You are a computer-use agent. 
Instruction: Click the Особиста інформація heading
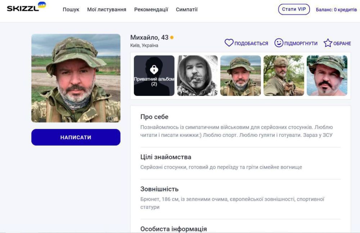174,229
